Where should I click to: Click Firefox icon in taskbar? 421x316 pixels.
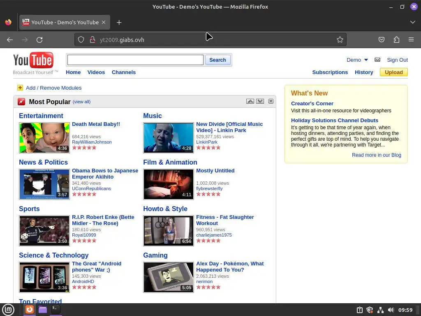(x=30, y=309)
